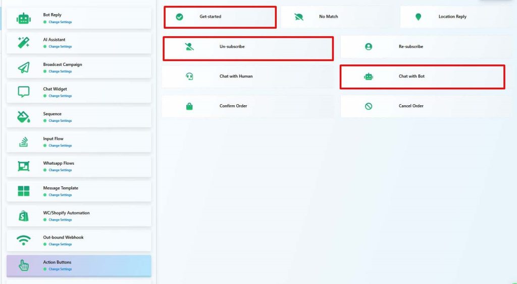Click the Confirm Order action button

247,106
